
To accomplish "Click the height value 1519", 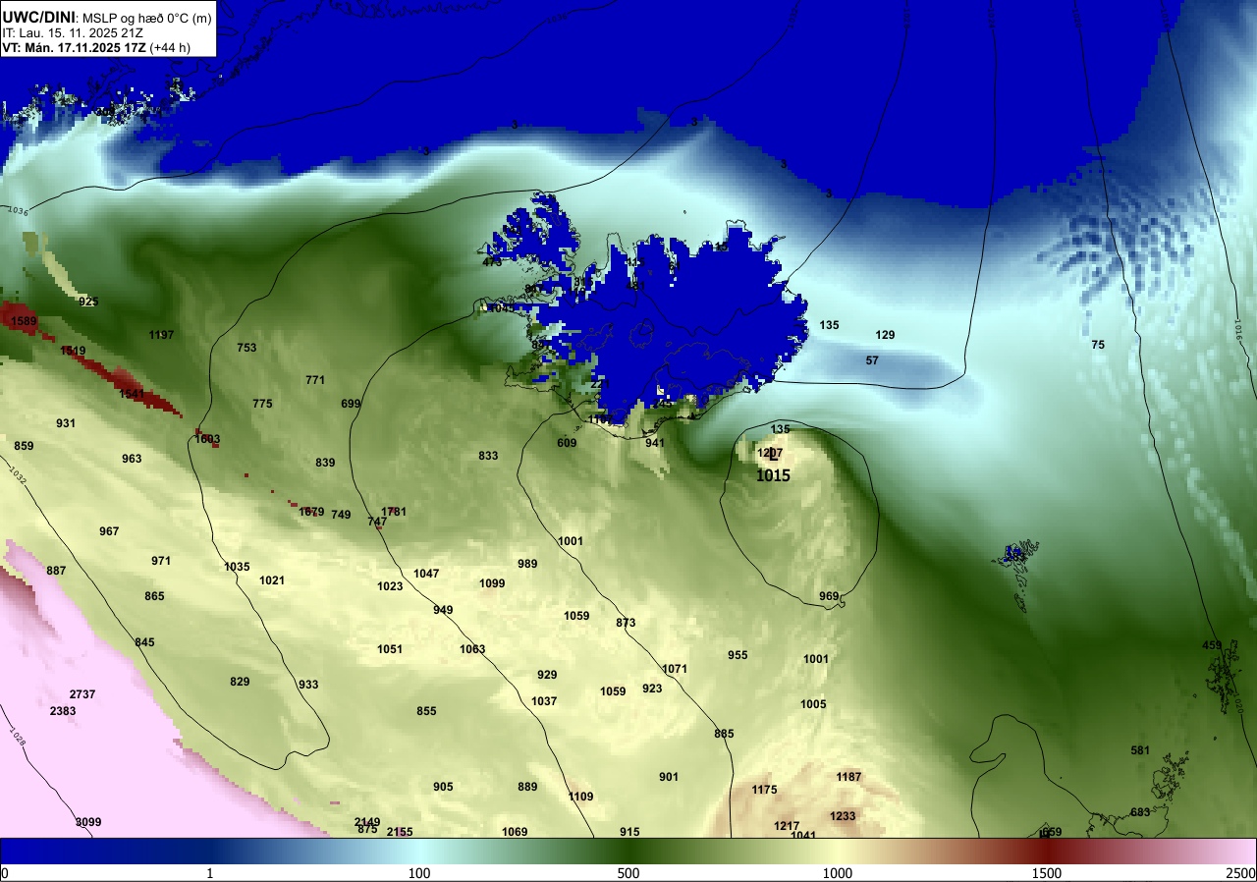I will pos(73,351).
